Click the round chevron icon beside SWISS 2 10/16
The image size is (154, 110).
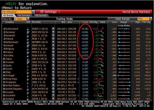click(53, 29)
